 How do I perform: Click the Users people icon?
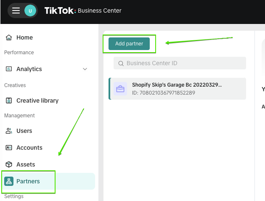(9, 131)
